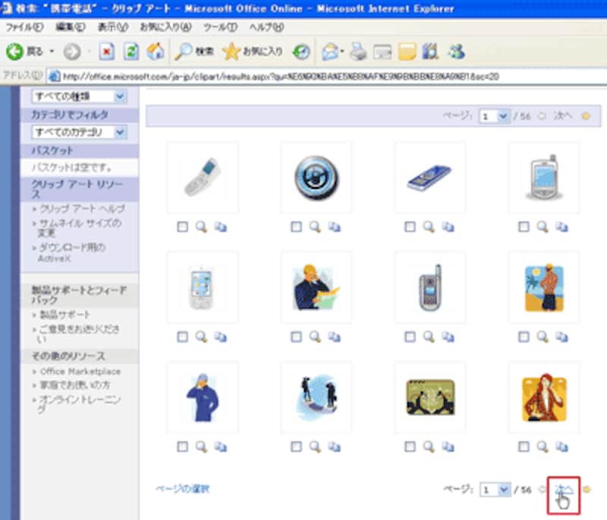Open the Search (検索) toolbar button
Image resolution: width=607 pixels, height=520 pixels.
click(x=194, y=52)
